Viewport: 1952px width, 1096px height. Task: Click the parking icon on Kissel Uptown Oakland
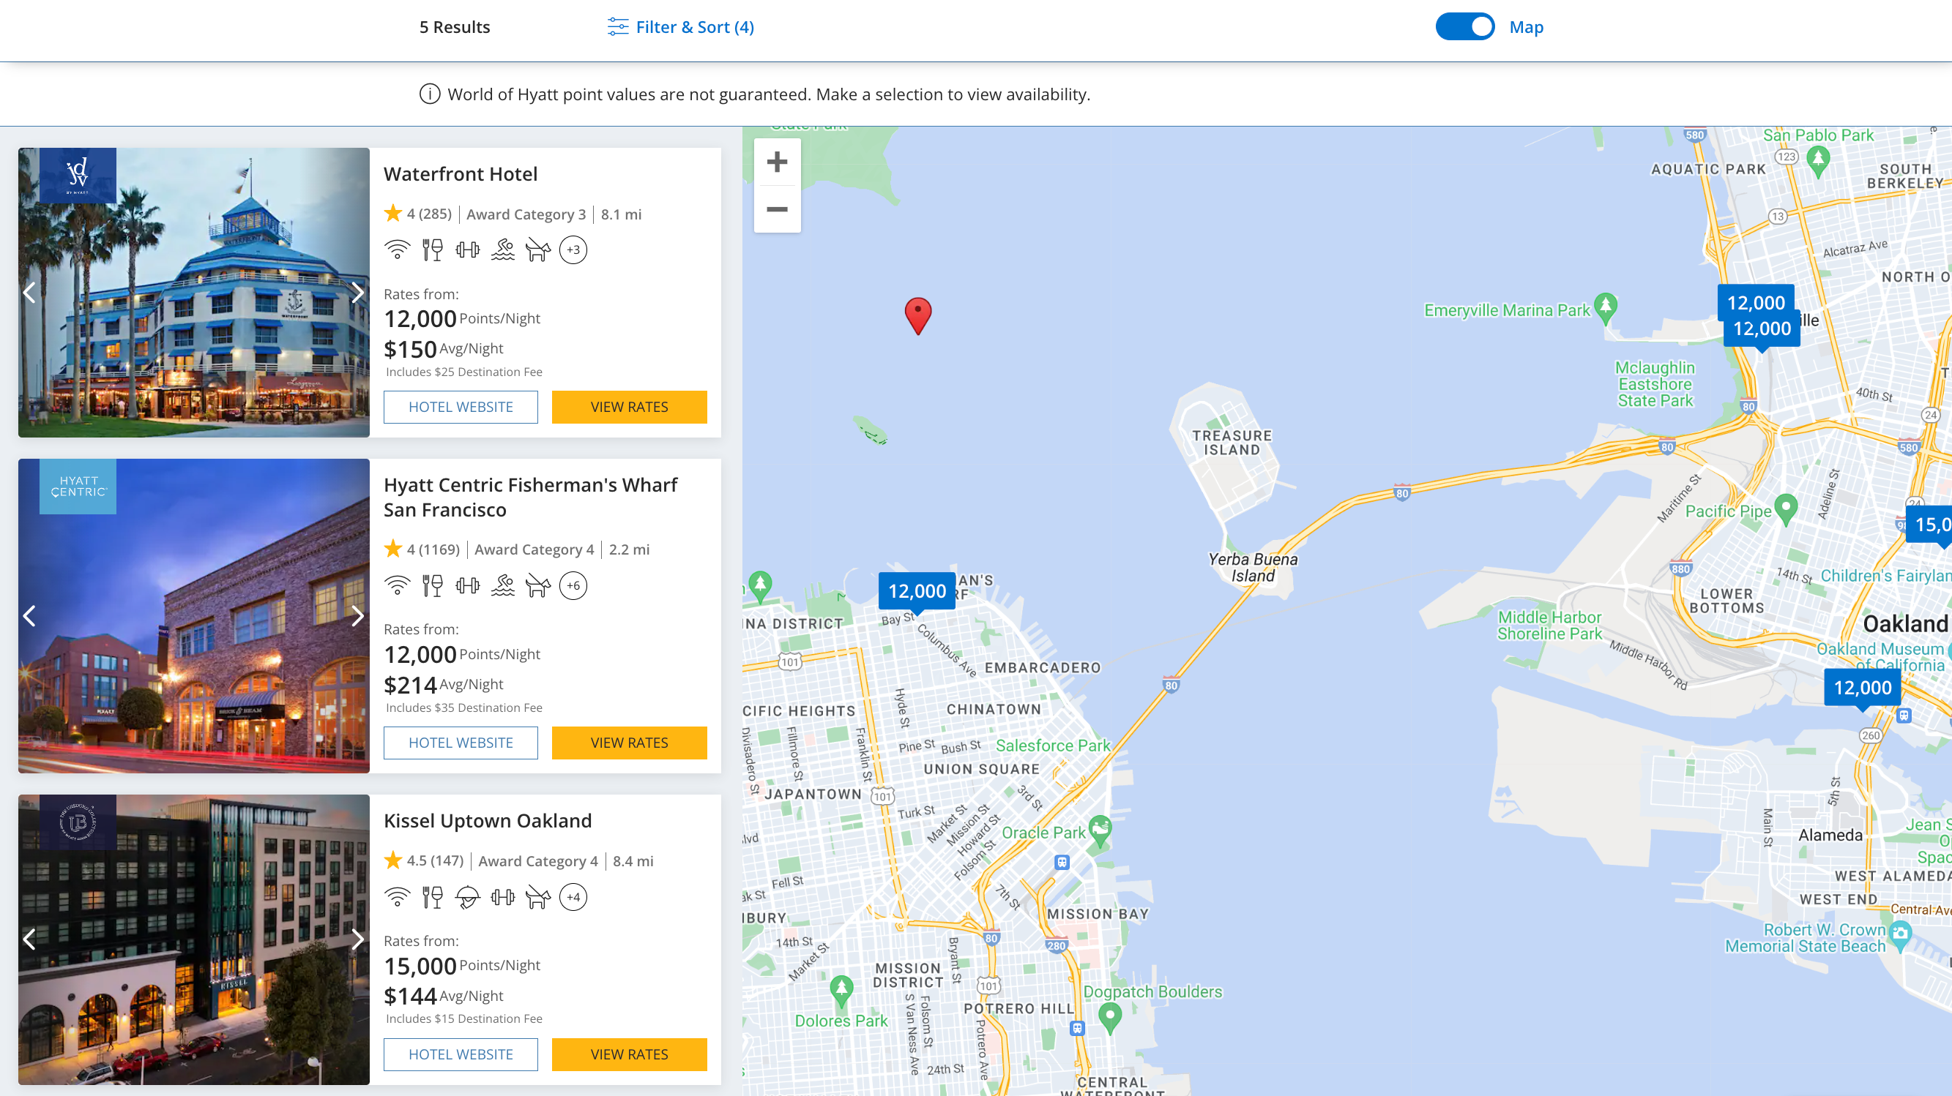coord(573,896)
